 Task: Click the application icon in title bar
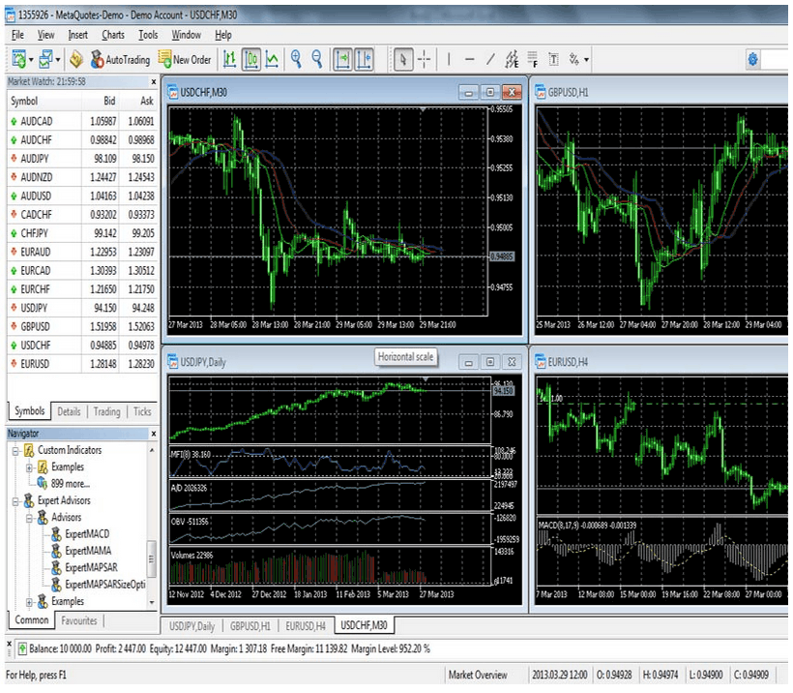click(10, 15)
